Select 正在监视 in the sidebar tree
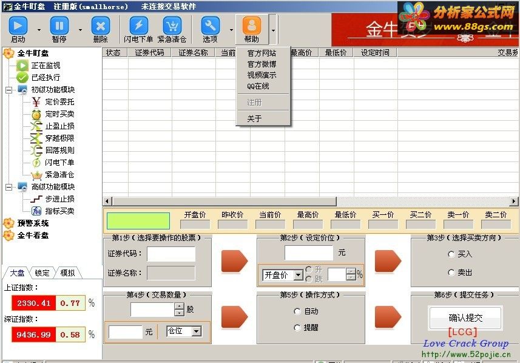Image resolution: width=520 pixels, height=363 pixels. (x=46, y=66)
